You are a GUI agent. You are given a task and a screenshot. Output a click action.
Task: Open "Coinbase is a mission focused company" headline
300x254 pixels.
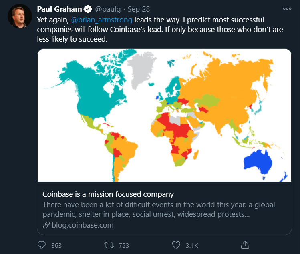pos(108,194)
